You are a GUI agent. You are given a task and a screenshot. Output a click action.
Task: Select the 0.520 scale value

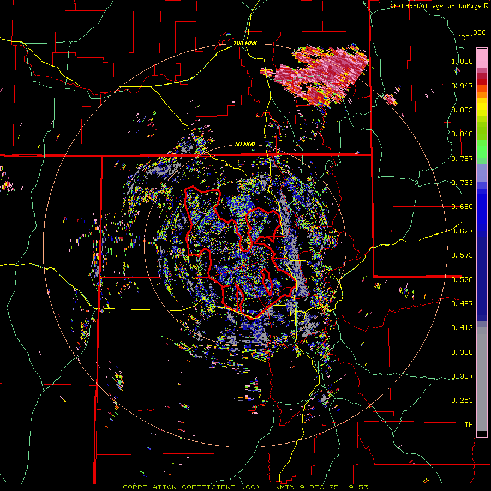tap(462, 279)
